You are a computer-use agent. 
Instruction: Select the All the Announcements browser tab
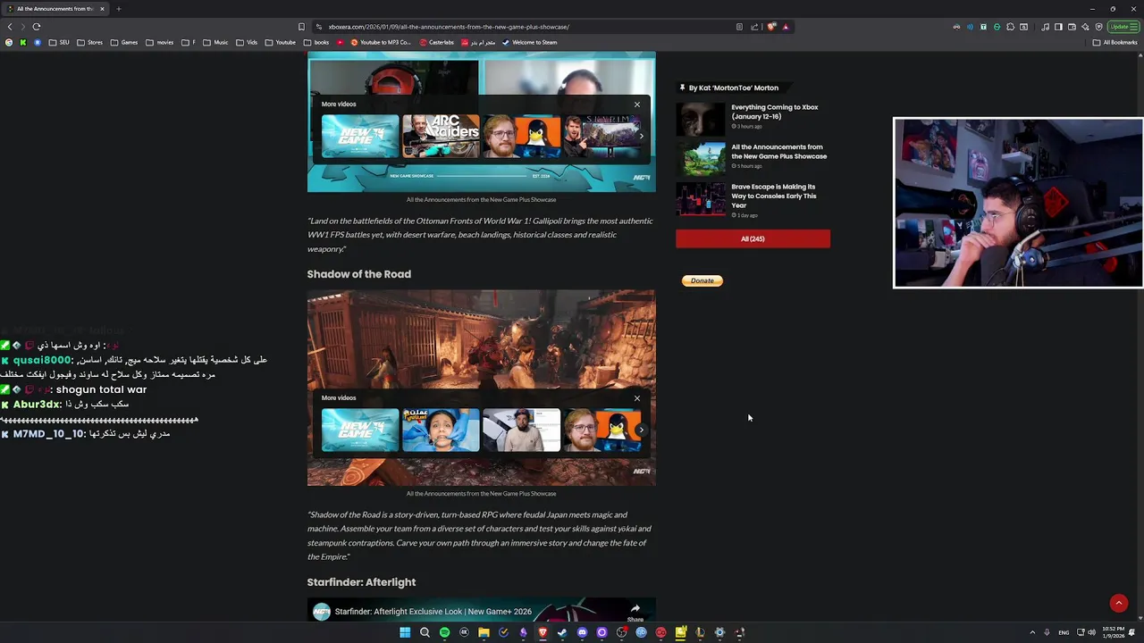point(55,9)
